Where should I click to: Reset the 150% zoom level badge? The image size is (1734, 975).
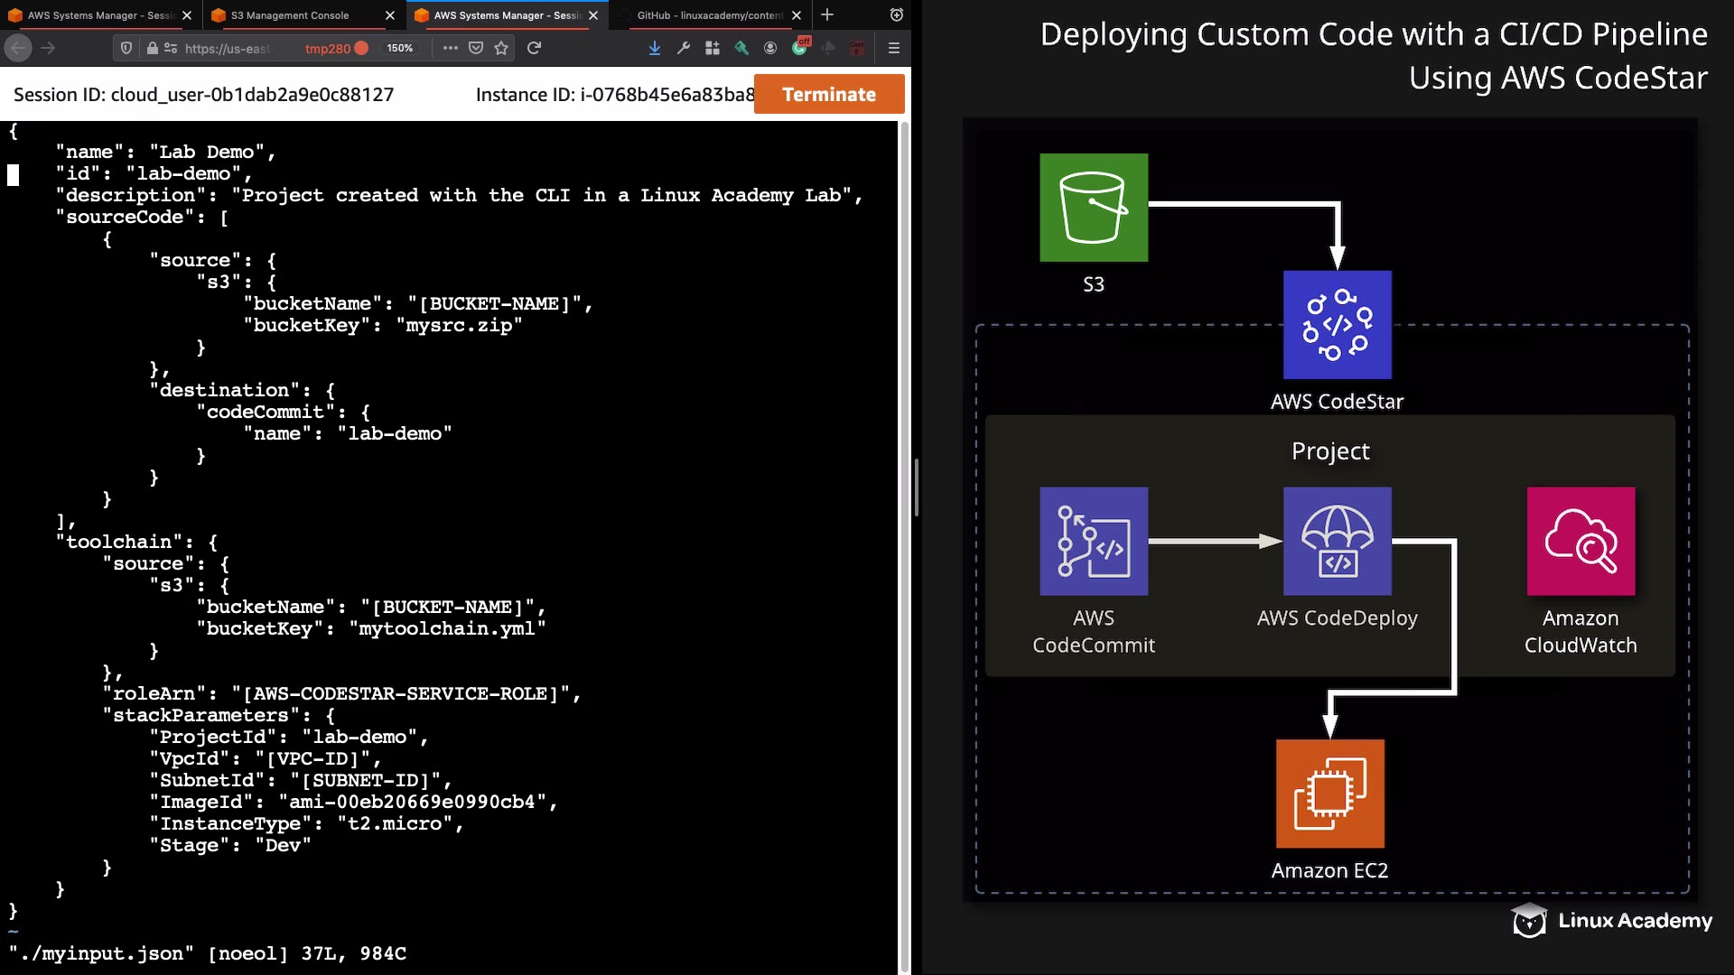[399, 48]
